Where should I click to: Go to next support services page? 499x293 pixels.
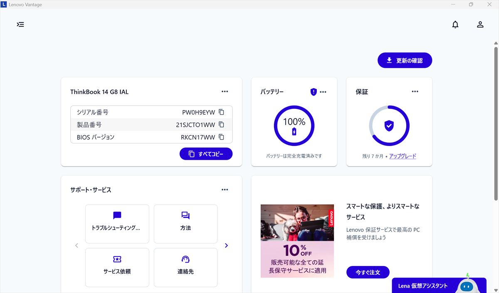pyautogui.click(x=226, y=246)
